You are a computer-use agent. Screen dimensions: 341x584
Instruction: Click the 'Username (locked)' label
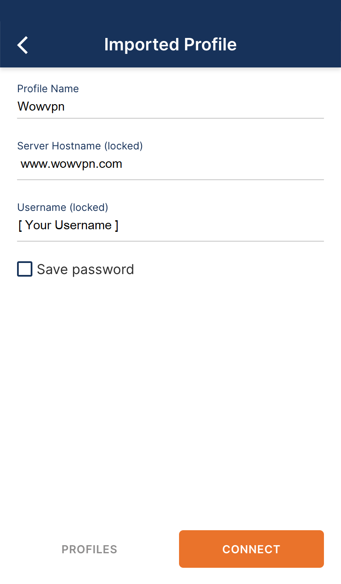click(63, 207)
